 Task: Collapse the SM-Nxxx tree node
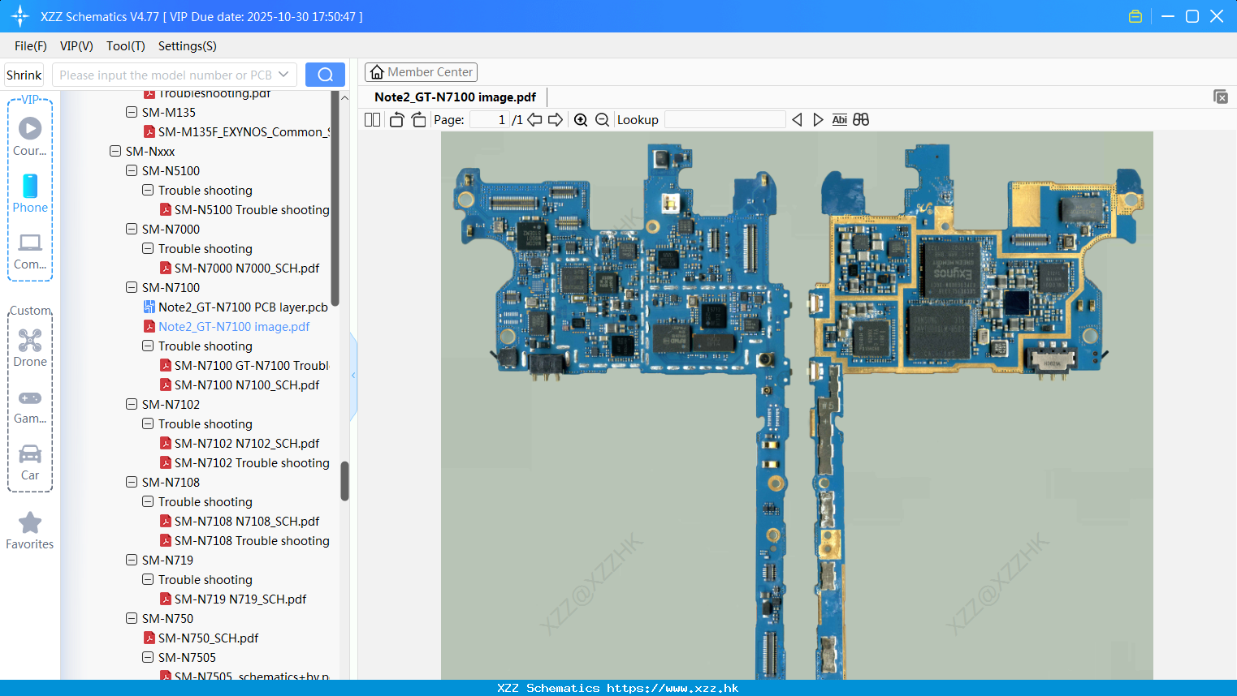[115, 152]
